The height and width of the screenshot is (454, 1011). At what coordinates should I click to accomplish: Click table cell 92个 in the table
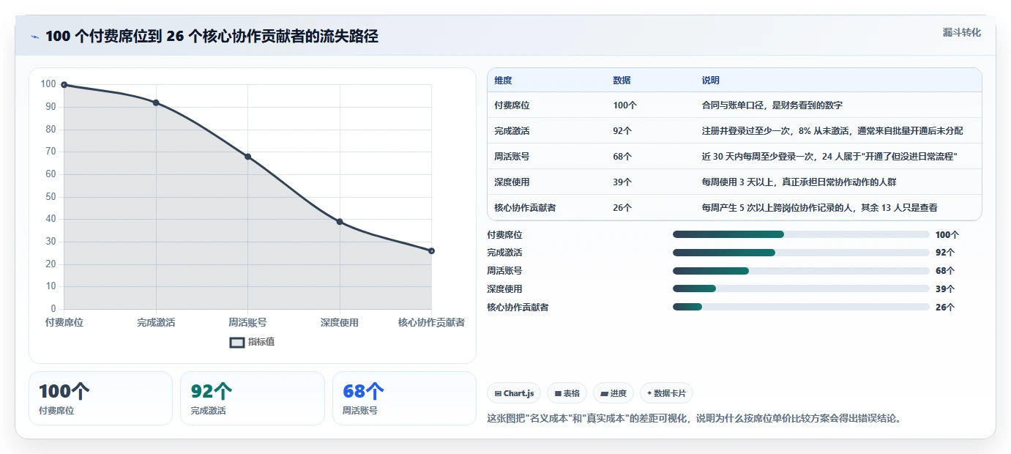point(622,131)
